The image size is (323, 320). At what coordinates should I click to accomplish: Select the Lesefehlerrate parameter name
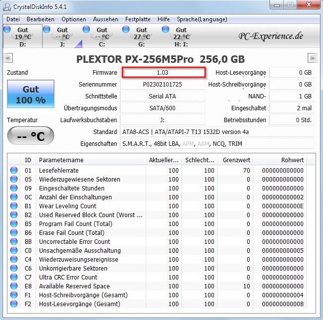[59, 170]
